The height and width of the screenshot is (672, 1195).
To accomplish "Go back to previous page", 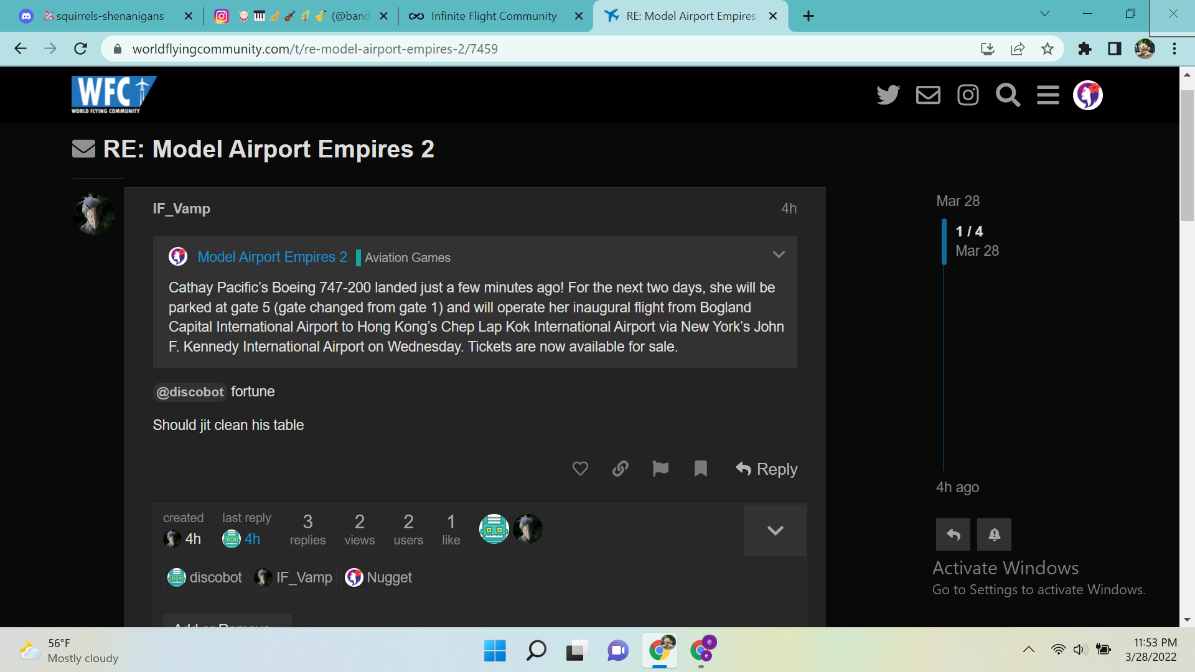I will click(x=21, y=49).
